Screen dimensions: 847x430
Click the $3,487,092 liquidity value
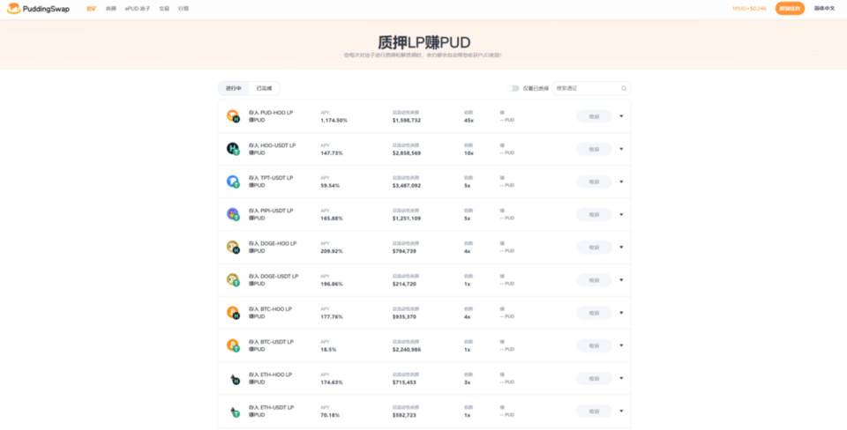[407, 186]
